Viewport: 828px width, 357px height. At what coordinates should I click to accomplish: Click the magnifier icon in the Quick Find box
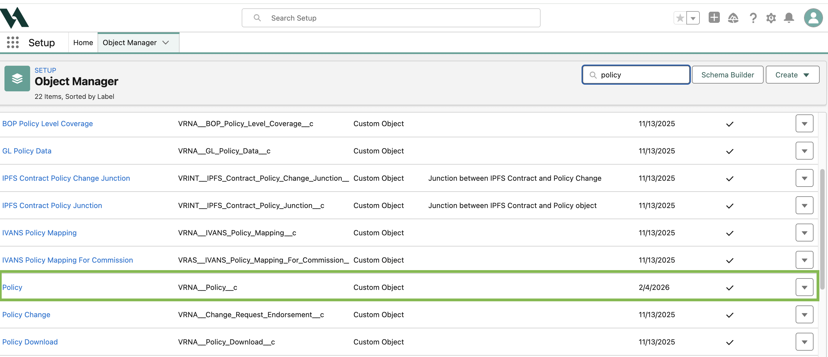593,75
